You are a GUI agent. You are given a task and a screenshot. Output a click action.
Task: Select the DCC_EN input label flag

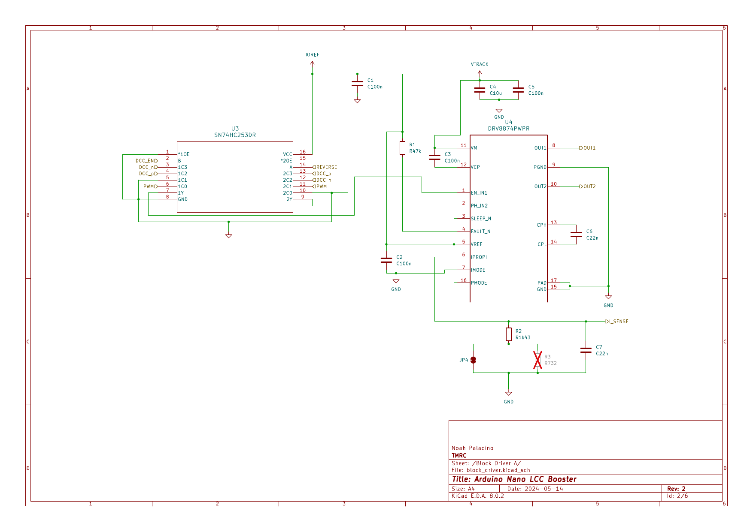(x=147, y=161)
